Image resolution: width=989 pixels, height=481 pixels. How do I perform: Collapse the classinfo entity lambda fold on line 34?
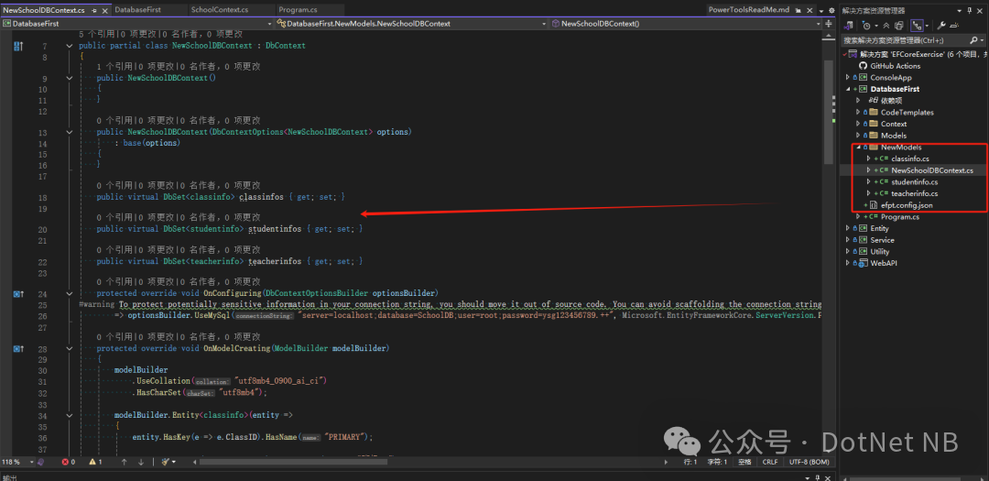[x=70, y=416]
